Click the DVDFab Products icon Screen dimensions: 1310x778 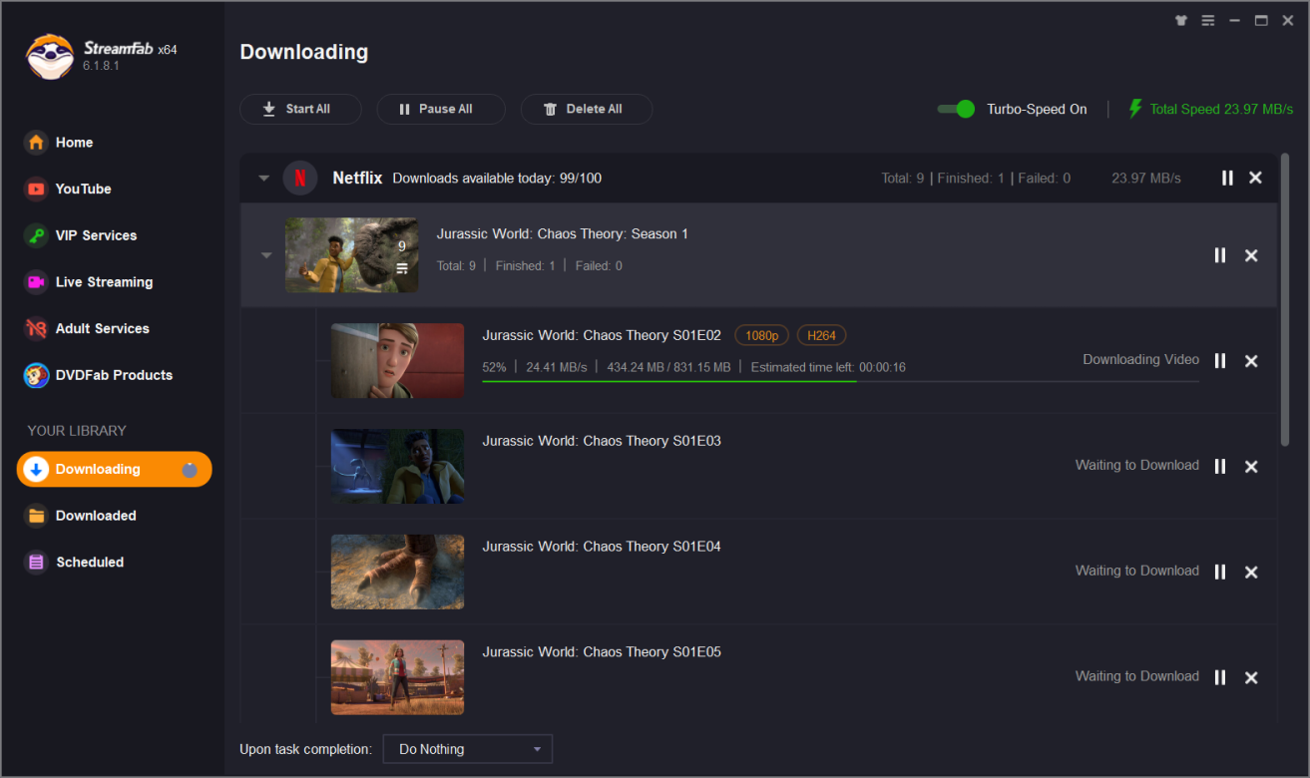[x=36, y=375]
